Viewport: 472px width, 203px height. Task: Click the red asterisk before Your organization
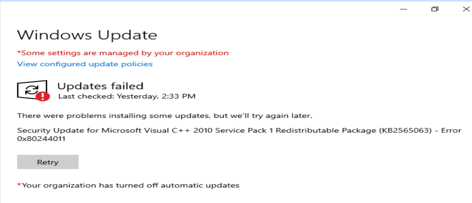coord(19,185)
